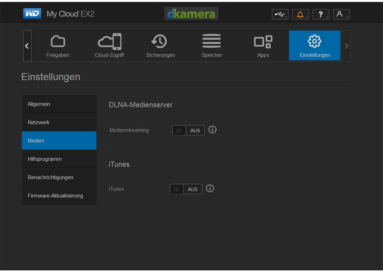Click the Einstellungen page heading
This screenshot has height=272, width=383.
[51, 77]
